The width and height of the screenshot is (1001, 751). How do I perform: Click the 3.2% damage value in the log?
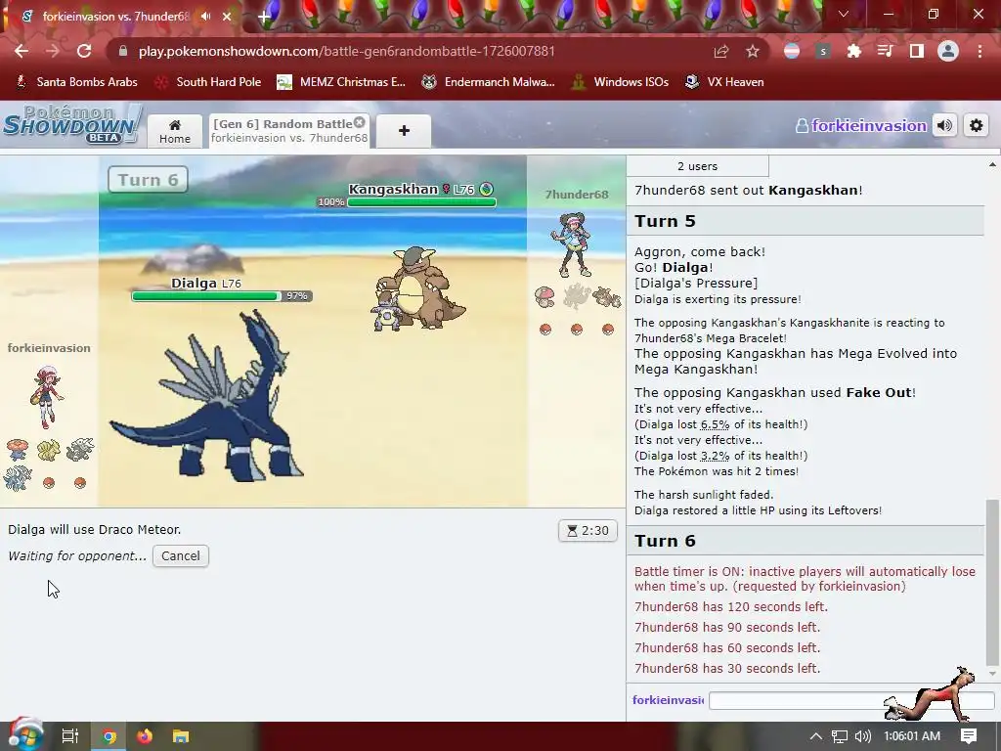[x=715, y=456]
